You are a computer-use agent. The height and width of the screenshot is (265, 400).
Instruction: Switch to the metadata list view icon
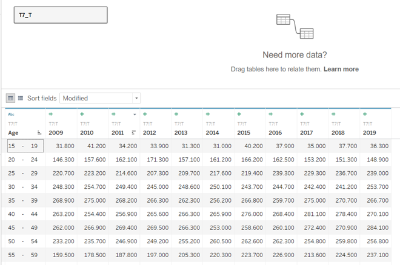click(21, 98)
